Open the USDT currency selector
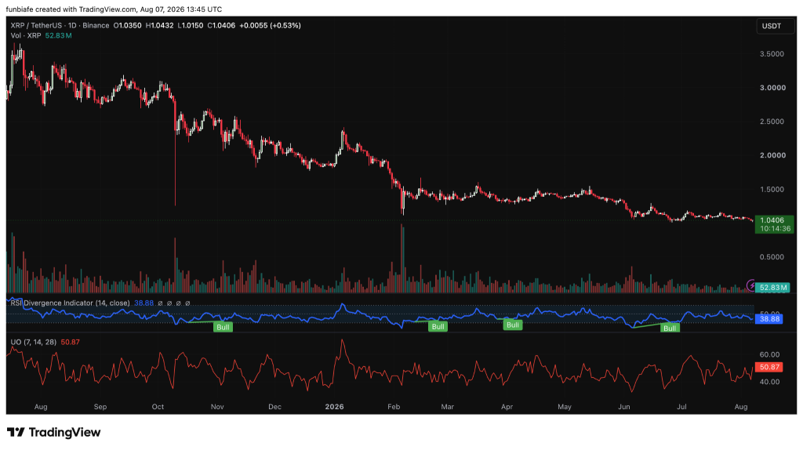Viewport: 803px width, 450px height. (x=772, y=26)
